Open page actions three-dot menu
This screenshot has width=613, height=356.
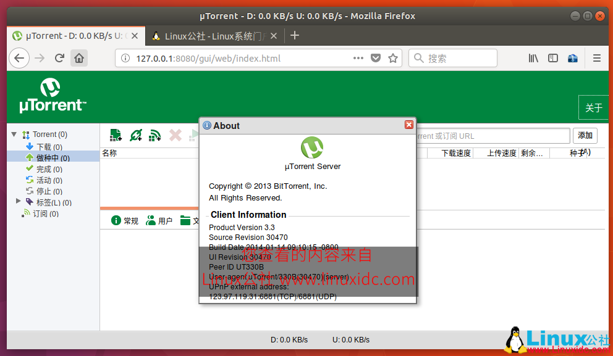pyautogui.click(x=358, y=58)
